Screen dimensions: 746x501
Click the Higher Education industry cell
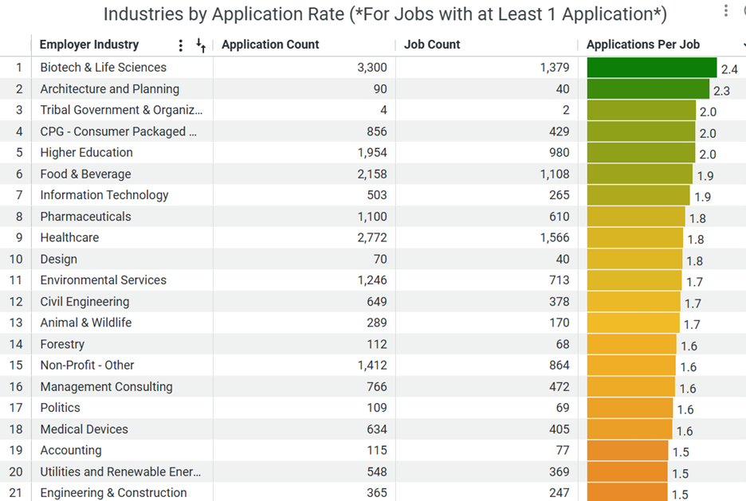[x=86, y=153]
